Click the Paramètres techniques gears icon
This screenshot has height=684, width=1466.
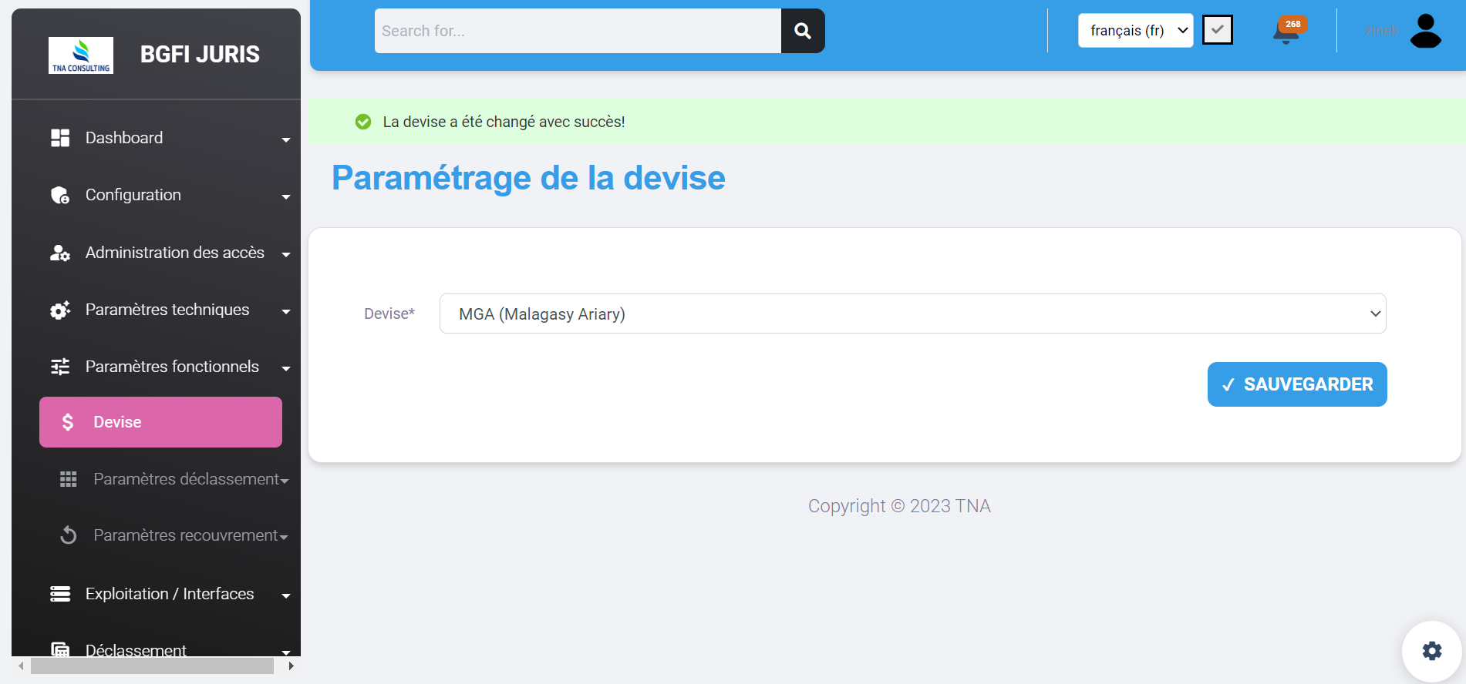point(60,310)
